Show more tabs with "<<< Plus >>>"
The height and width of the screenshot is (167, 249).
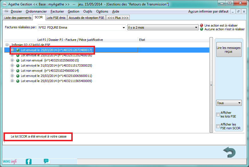point(118,18)
